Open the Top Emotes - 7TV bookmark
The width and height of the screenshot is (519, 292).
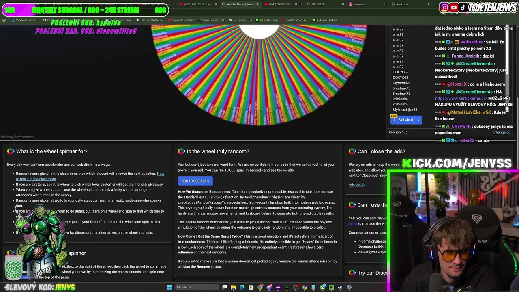[x=240, y=20]
